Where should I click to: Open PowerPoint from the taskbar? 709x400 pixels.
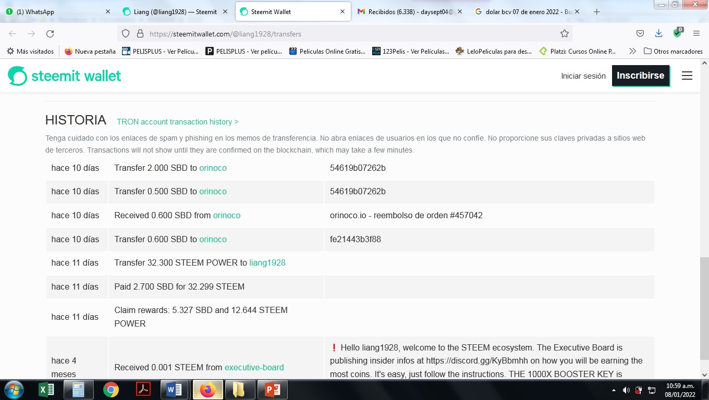272,390
